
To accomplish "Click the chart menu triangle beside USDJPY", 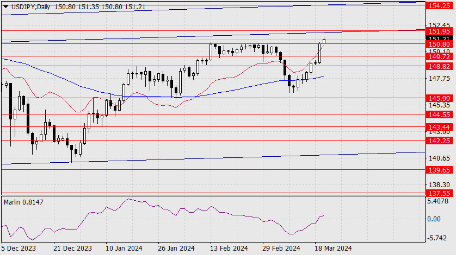I will [5, 7].
